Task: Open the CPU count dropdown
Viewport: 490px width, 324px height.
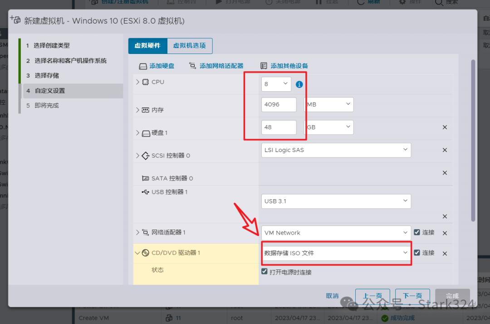Action: click(x=276, y=84)
